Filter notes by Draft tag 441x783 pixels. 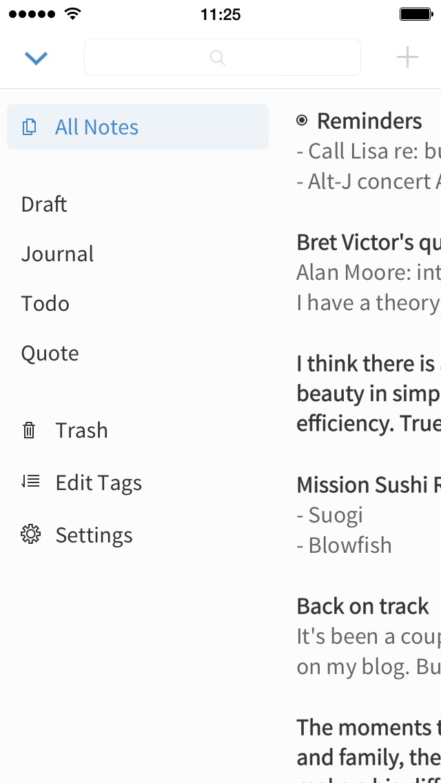point(44,204)
